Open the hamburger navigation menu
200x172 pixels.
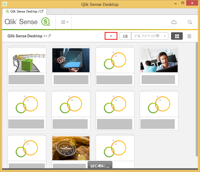point(63,22)
